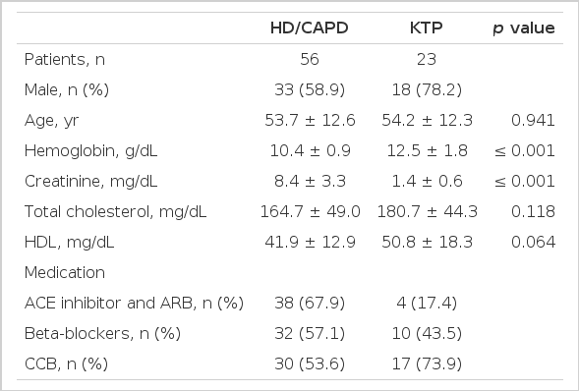Click the HDL, mg/dL label
This screenshot has height=391, width=579.
(x=69, y=243)
